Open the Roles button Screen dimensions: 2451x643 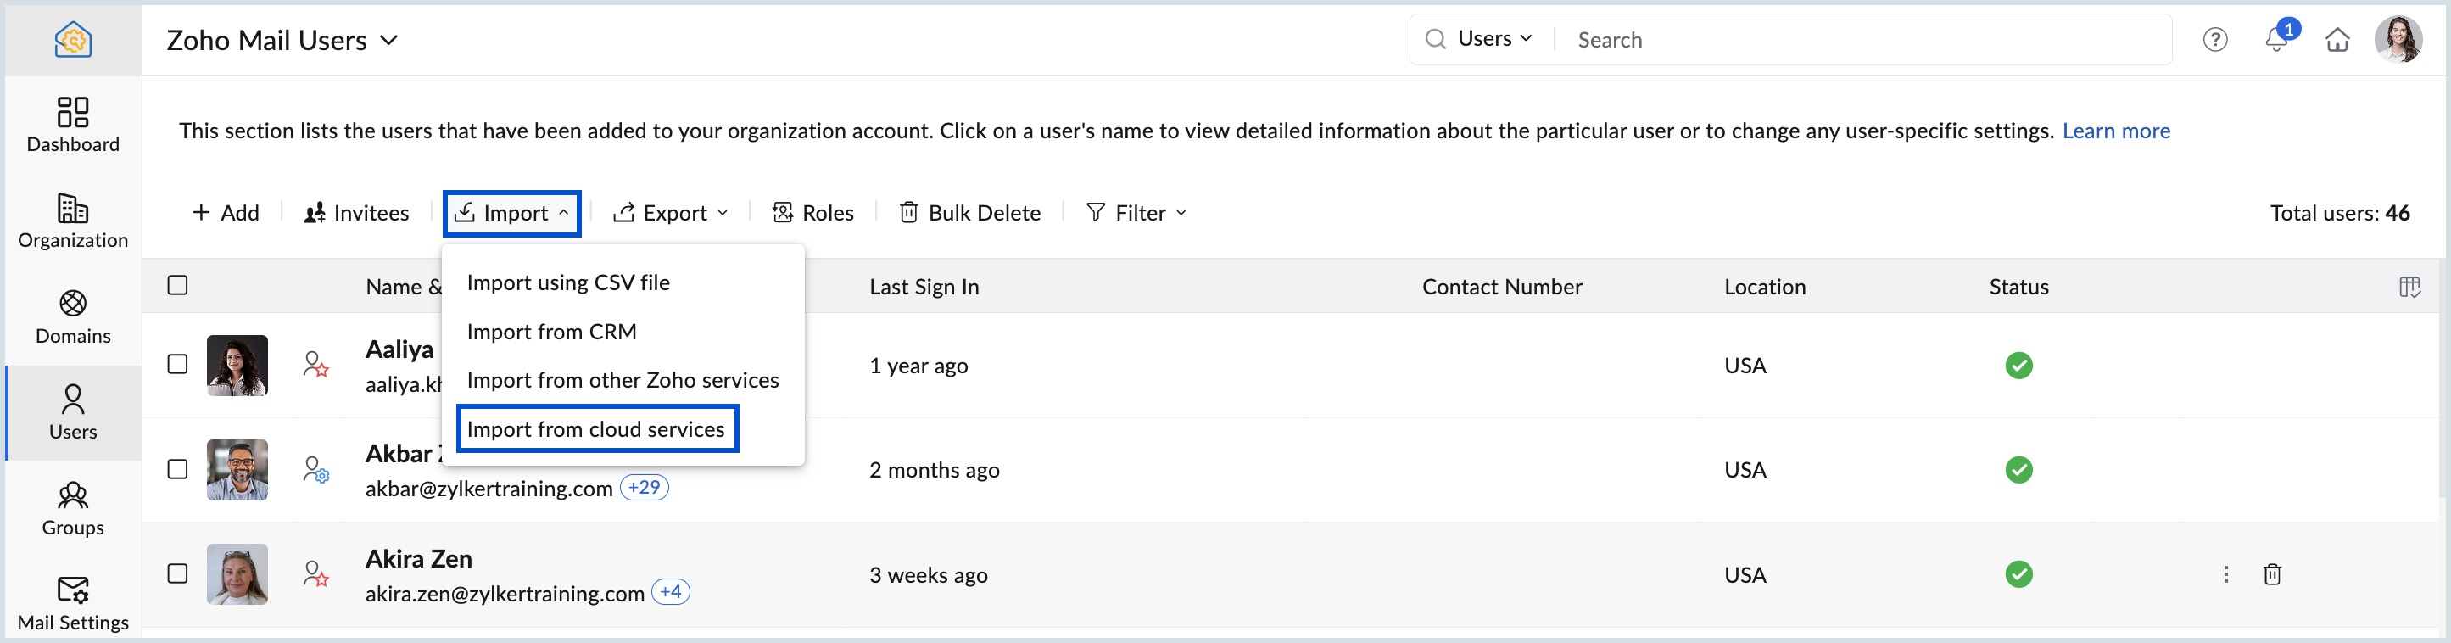[813, 213]
